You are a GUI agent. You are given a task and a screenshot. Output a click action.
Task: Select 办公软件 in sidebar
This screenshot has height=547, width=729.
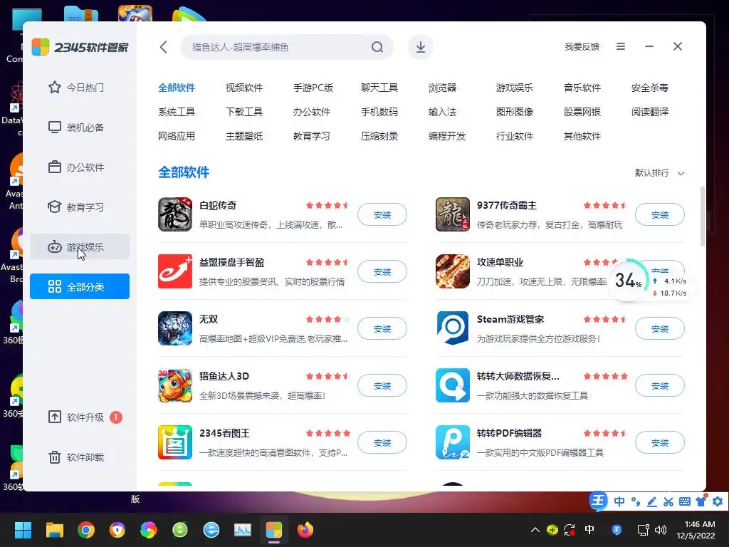click(x=80, y=167)
